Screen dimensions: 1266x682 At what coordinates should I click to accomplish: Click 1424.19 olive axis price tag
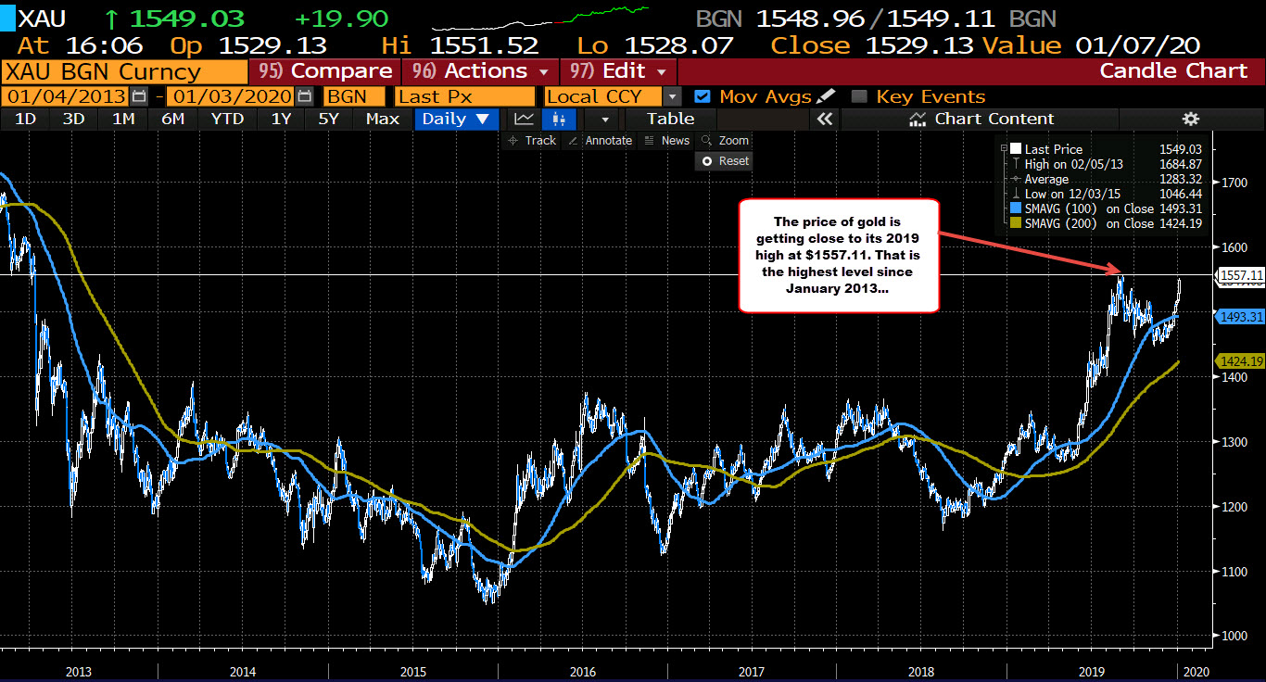point(1239,360)
